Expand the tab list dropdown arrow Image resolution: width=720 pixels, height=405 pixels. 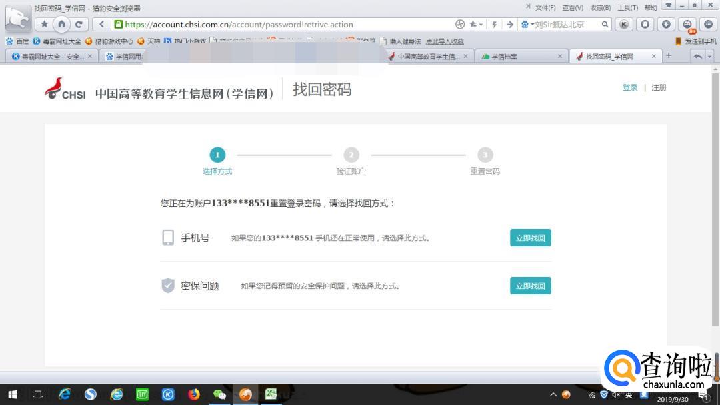[709, 56]
